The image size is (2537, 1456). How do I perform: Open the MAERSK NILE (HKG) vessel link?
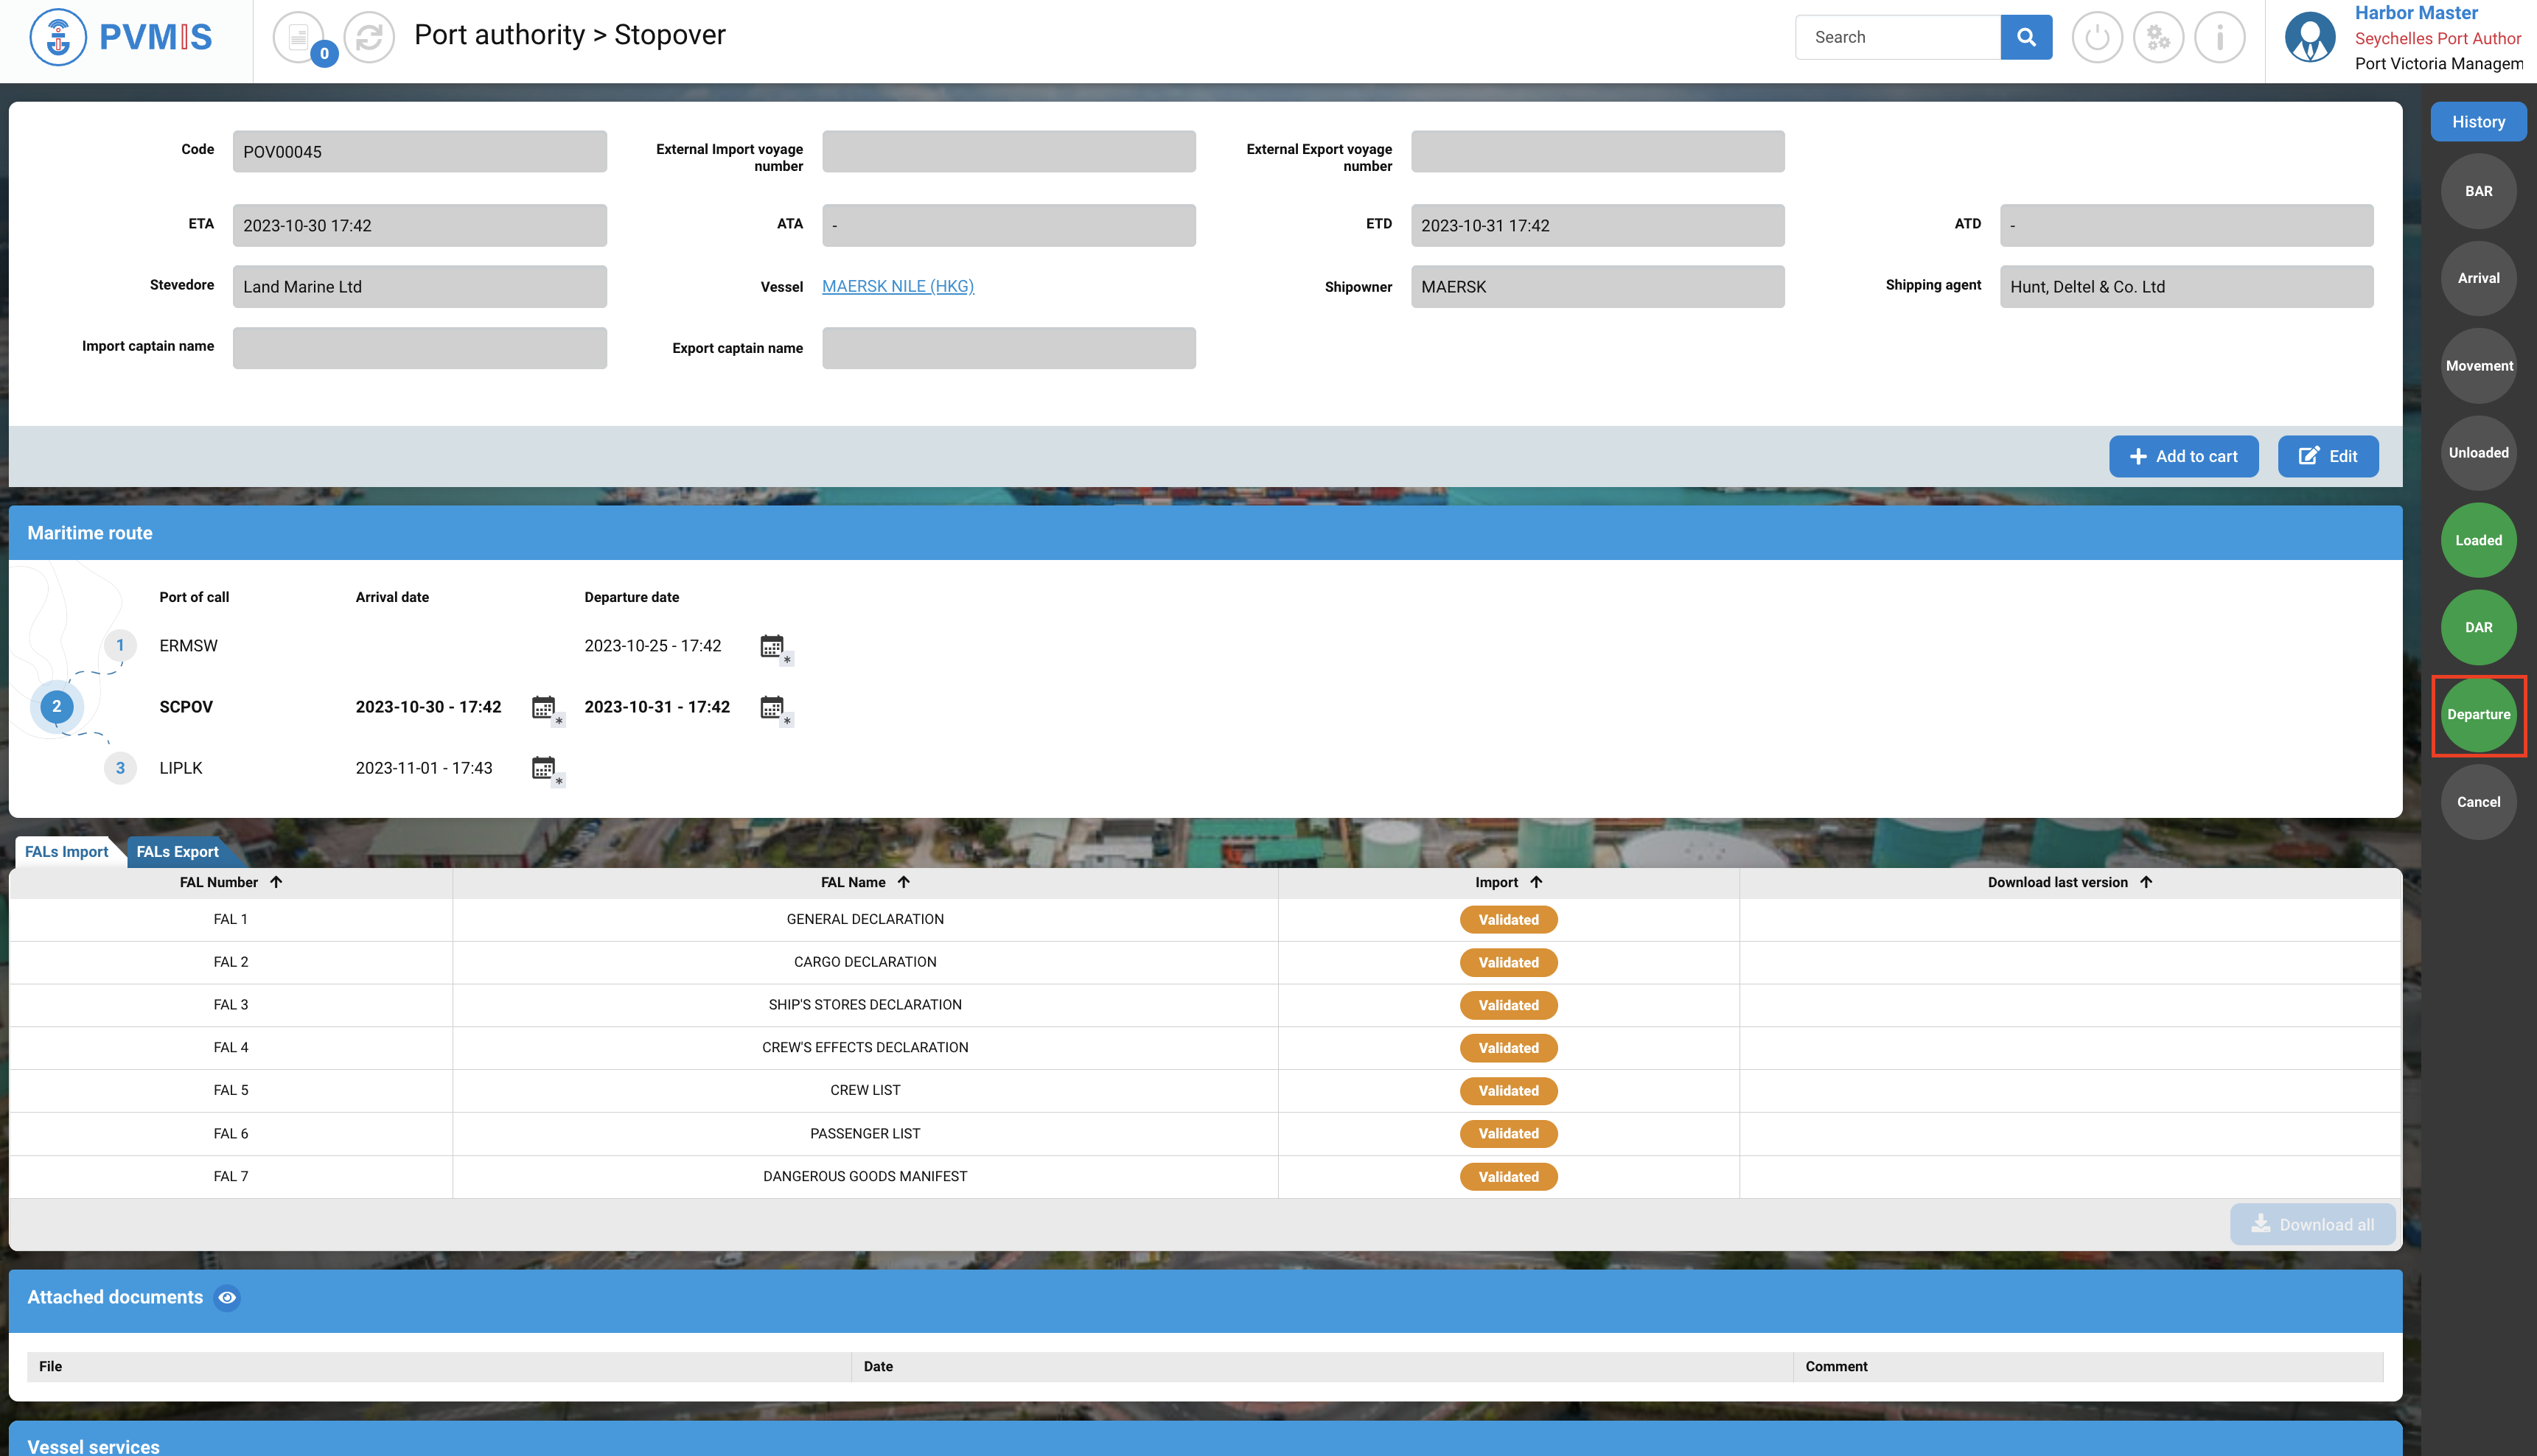[x=897, y=286]
